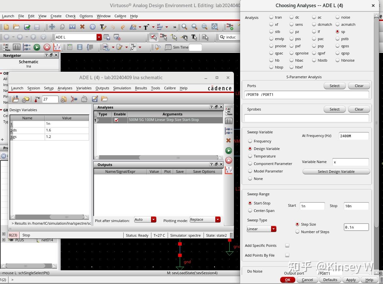Screen dimensions: 383x284
Task: Open the Calibre menu in Virtuoso menubar
Action: [x=120, y=16]
